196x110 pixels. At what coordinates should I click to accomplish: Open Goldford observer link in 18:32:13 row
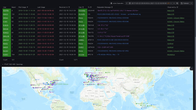pos(170,44)
